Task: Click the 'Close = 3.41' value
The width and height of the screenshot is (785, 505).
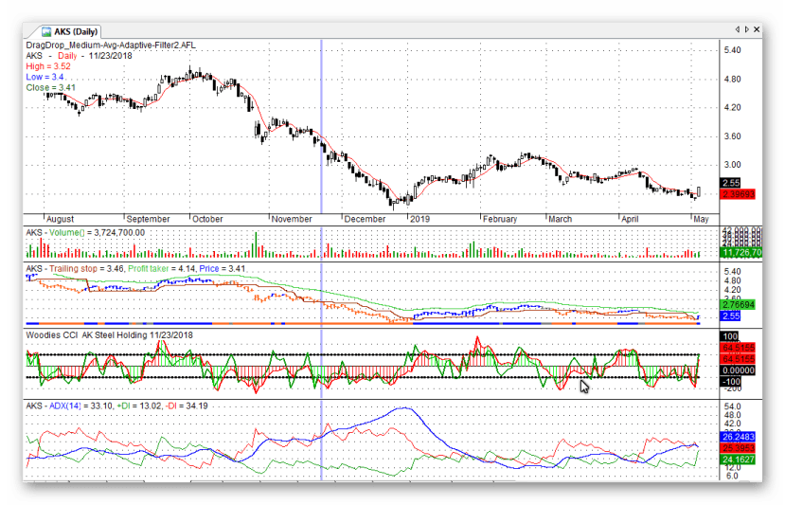Action: coord(50,87)
